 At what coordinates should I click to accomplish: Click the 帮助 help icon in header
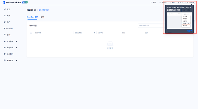point(171,3)
